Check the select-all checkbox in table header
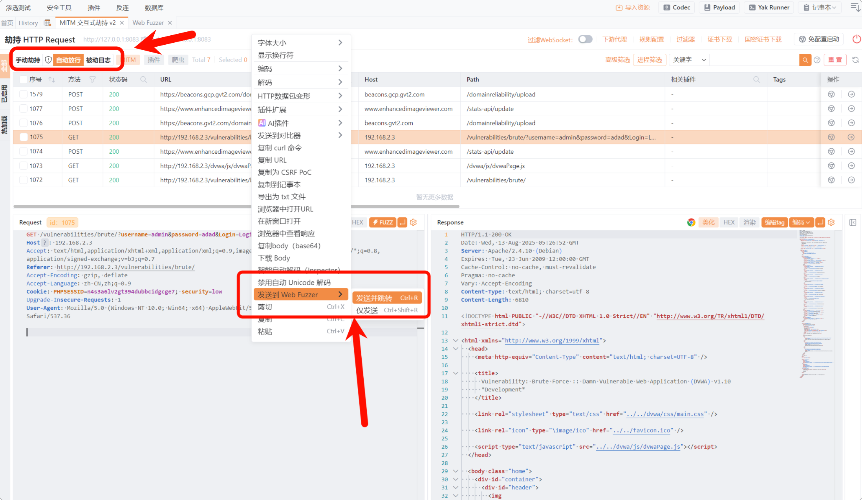The image size is (862, 500). (23, 80)
